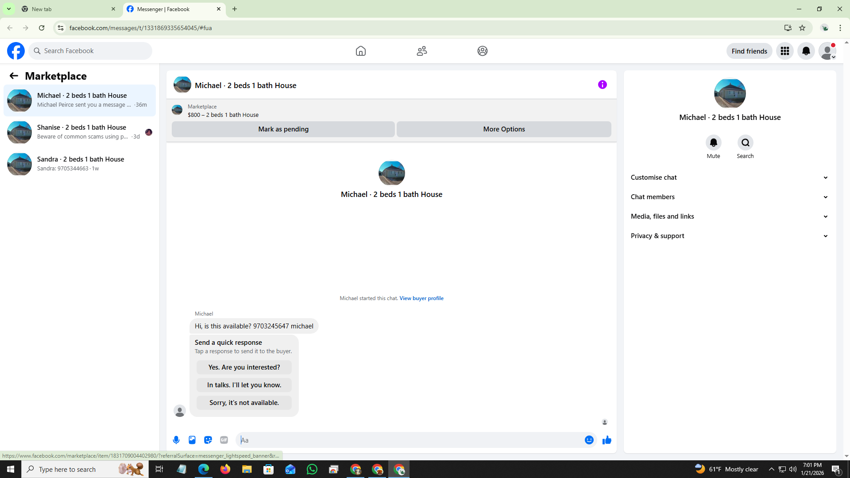Open the emoji picker in message box
This screenshot has width=850, height=478.
589,440
